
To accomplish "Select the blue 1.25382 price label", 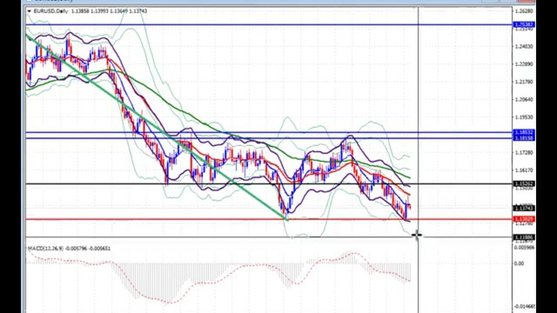I will tap(524, 24).
